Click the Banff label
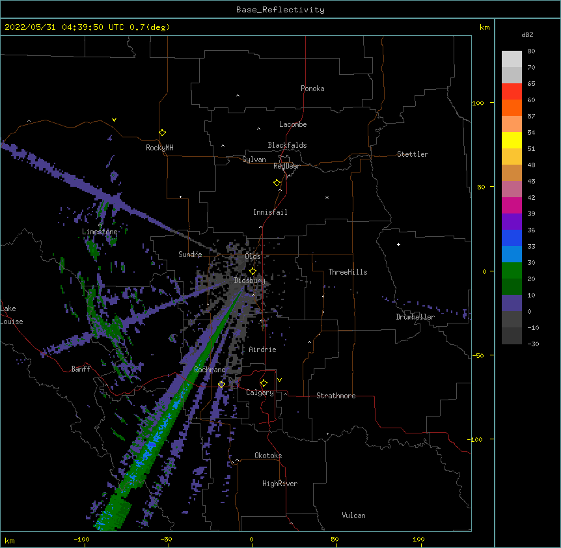This screenshot has height=548, width=561. coord(81,369)
